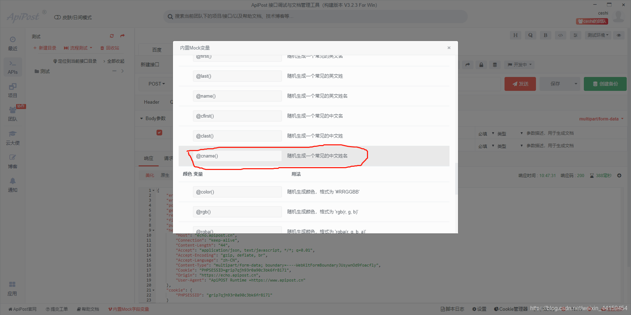631x315 pixels.
Task: Open the 项目 projects section
Action: [x=13, y=91]
